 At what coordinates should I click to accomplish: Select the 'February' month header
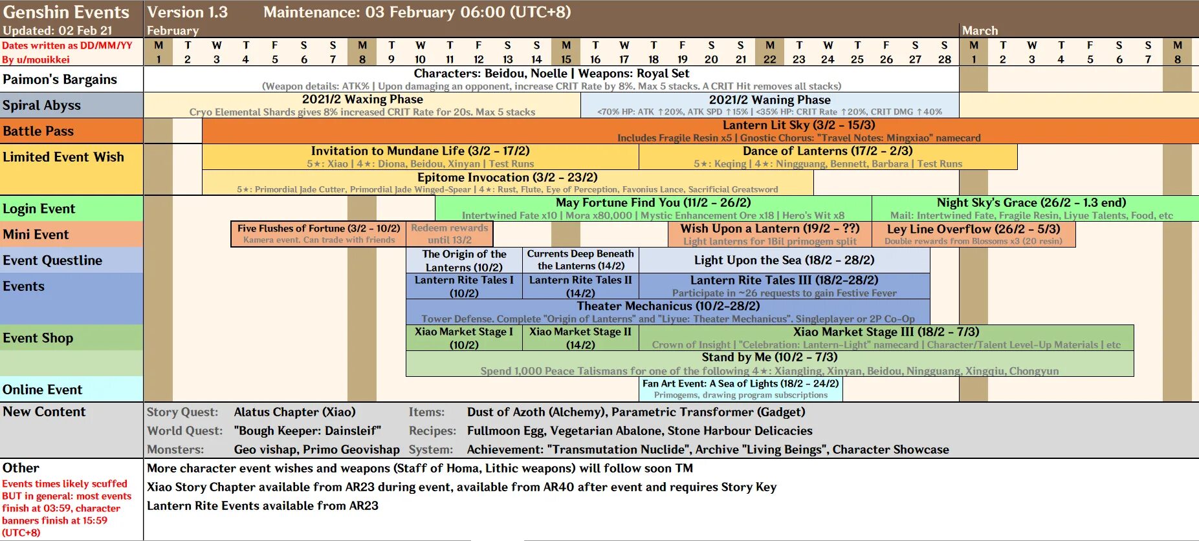click(173, 30)
